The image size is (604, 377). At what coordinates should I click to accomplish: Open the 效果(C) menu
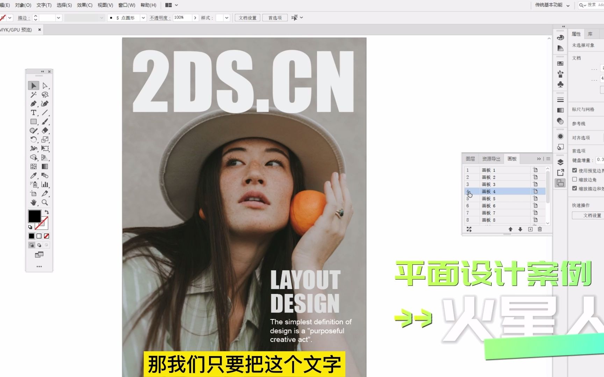(85, 5)
